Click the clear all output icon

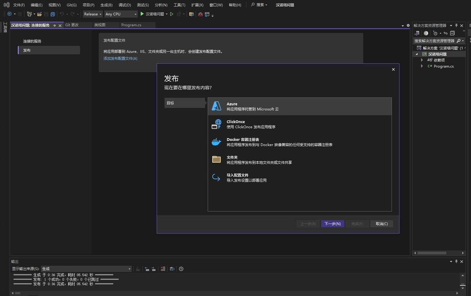163,269
